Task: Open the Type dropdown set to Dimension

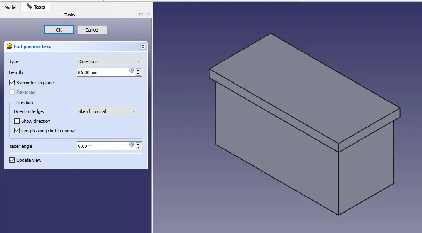Action: click(x=109, y=61)
